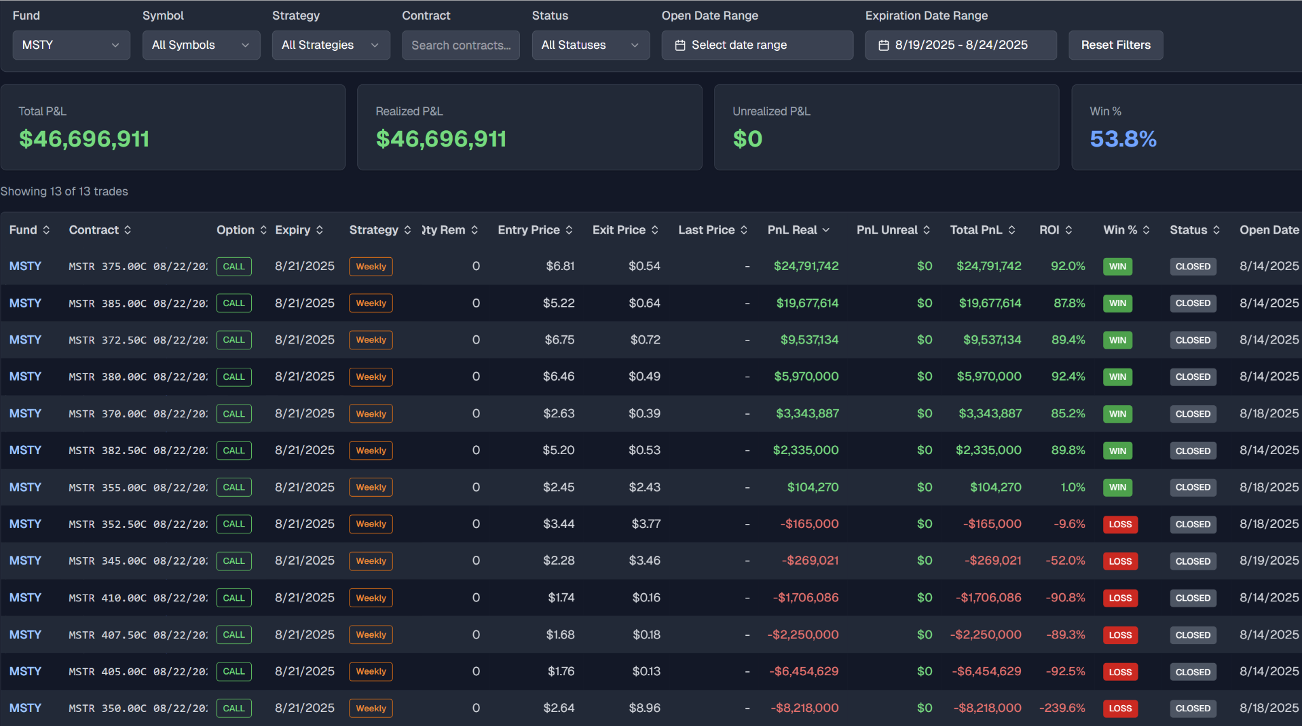
Task: Sort table by Total PnL header
Action: click(x=976, y=230)
